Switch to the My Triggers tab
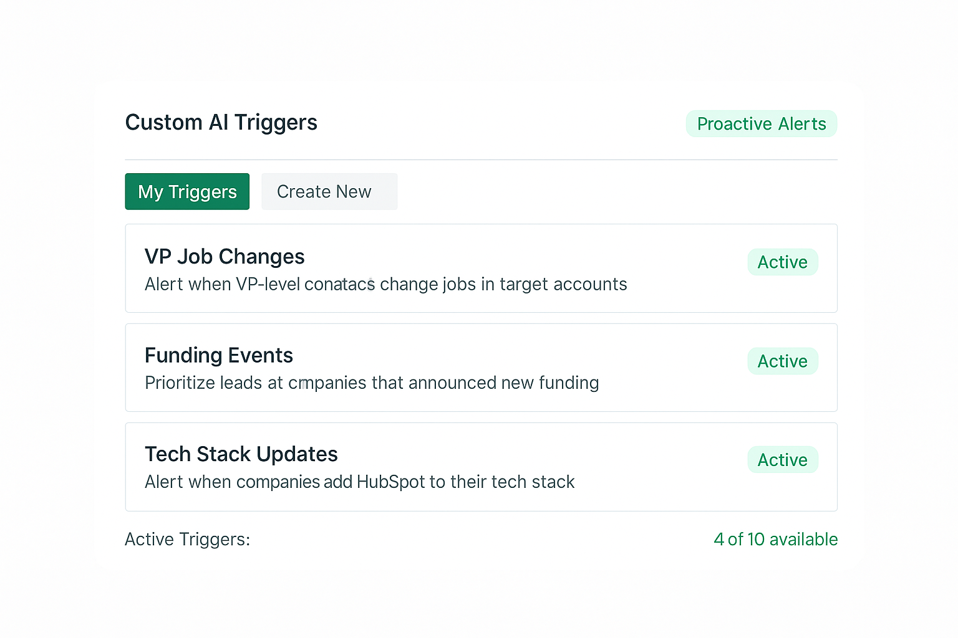The height and width of the screenshot is (638, 958). (187, 192)
